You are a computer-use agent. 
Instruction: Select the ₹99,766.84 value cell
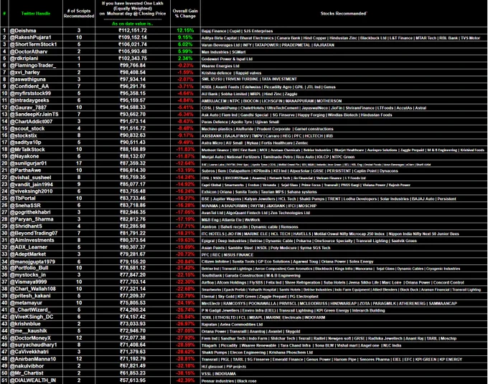[133, 66]
